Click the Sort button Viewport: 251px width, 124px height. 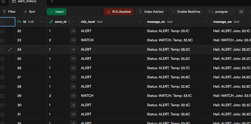pyautogui.click(x=29, y=12)
